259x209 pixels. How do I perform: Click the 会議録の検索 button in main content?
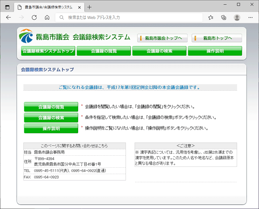[x=51, y=117]
